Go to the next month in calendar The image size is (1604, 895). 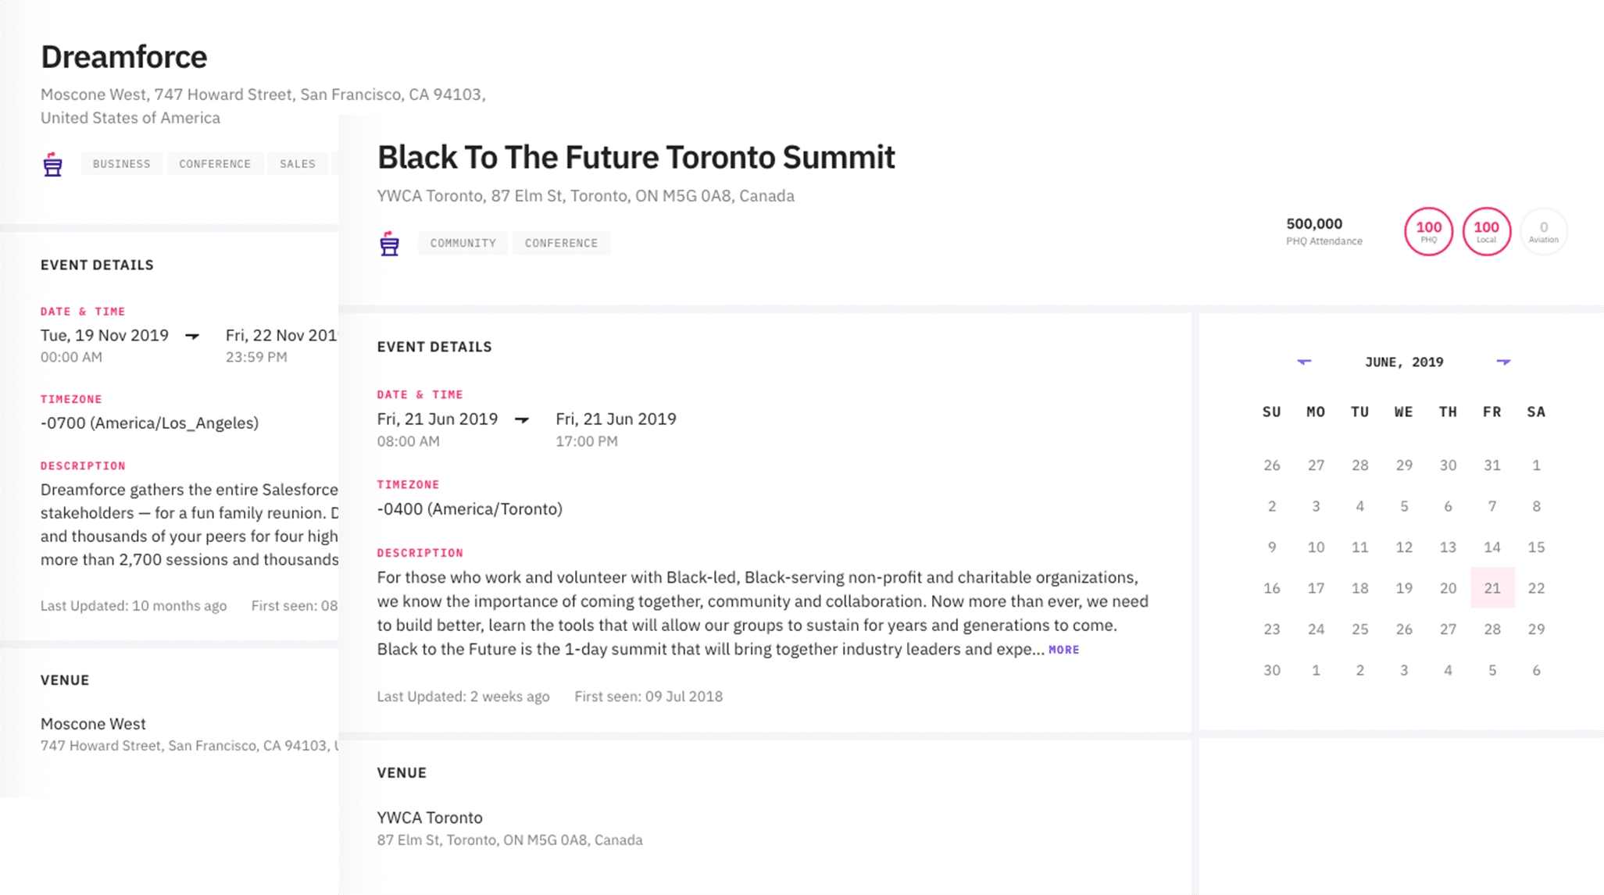click(x=1503, y=362)
